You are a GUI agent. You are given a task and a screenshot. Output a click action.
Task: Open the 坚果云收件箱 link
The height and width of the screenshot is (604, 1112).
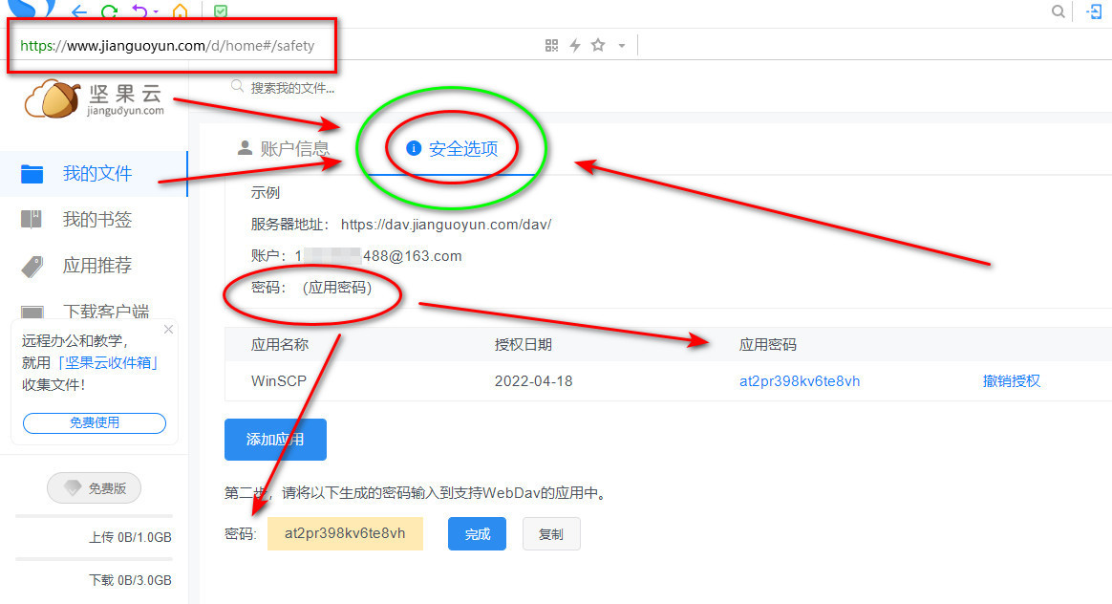click(x=107, y=362)
